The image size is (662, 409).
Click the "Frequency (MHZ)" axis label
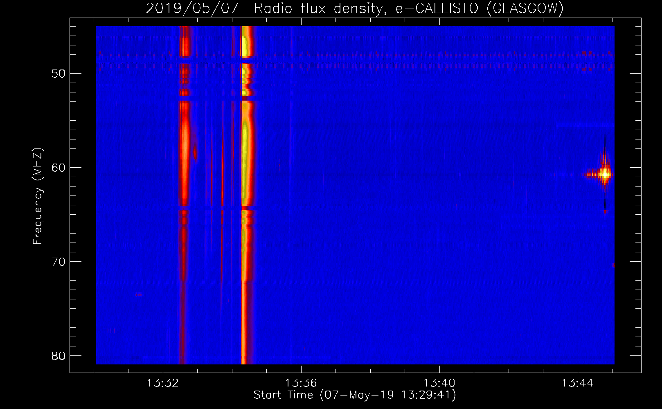pos(38,196)
